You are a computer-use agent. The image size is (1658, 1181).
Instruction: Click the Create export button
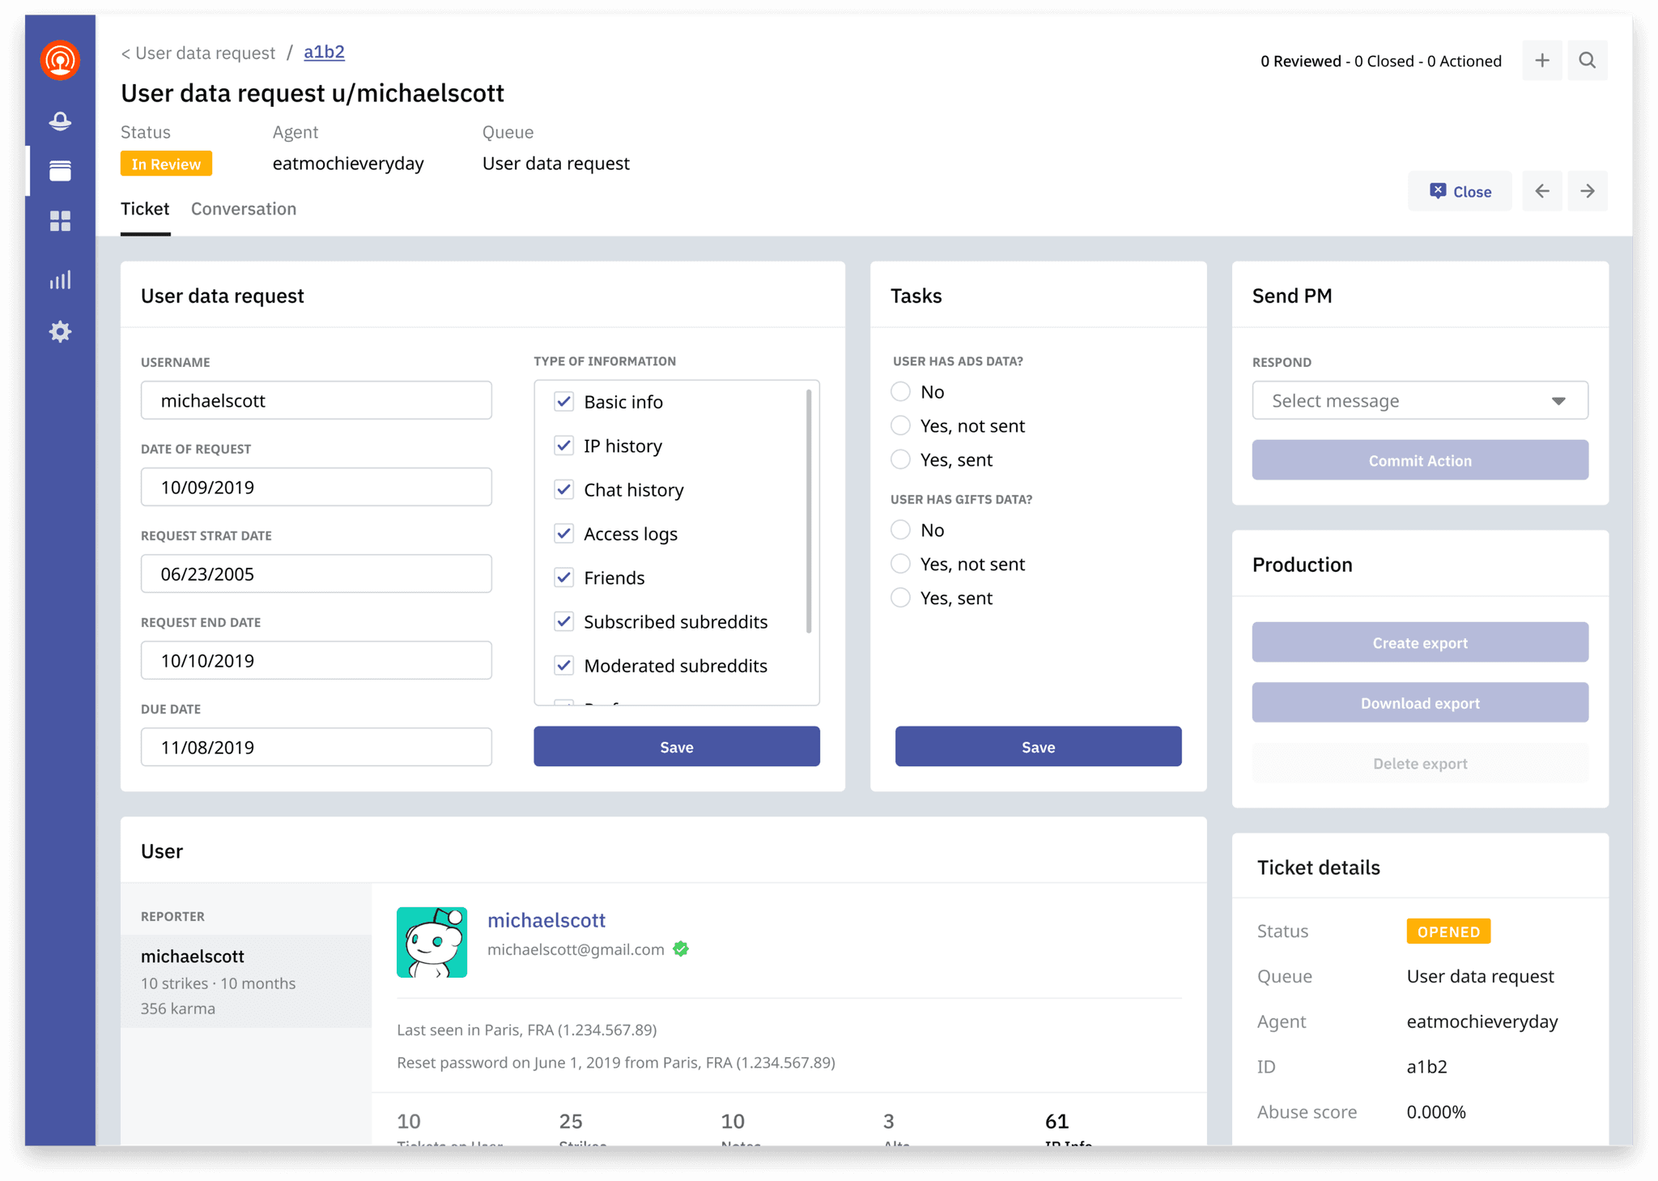click(1420, 642)
